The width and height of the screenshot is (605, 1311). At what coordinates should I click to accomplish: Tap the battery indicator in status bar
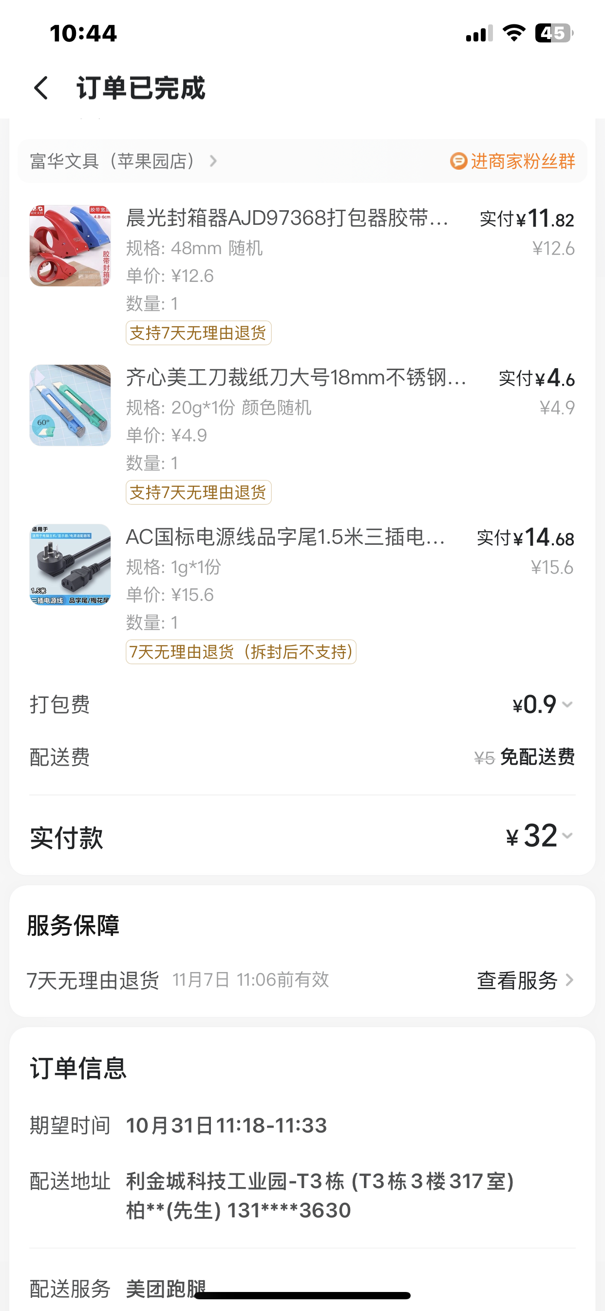(x=554, y=34)
